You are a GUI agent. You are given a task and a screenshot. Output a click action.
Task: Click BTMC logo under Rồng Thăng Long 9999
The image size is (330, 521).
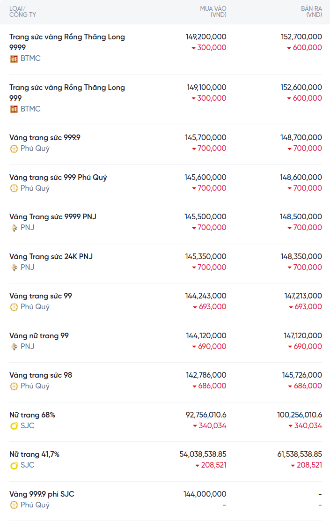pos(14,59)
